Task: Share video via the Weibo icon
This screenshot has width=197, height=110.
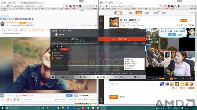Action: pyautogui.click(x=8, y=100)
